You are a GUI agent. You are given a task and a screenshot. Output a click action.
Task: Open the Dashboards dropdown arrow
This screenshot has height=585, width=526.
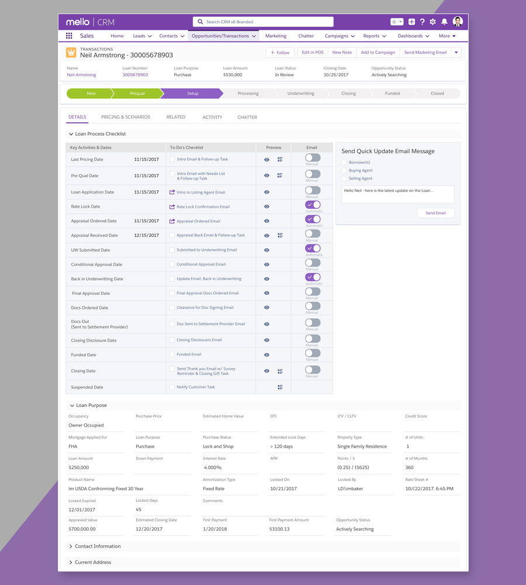point(427,36)
